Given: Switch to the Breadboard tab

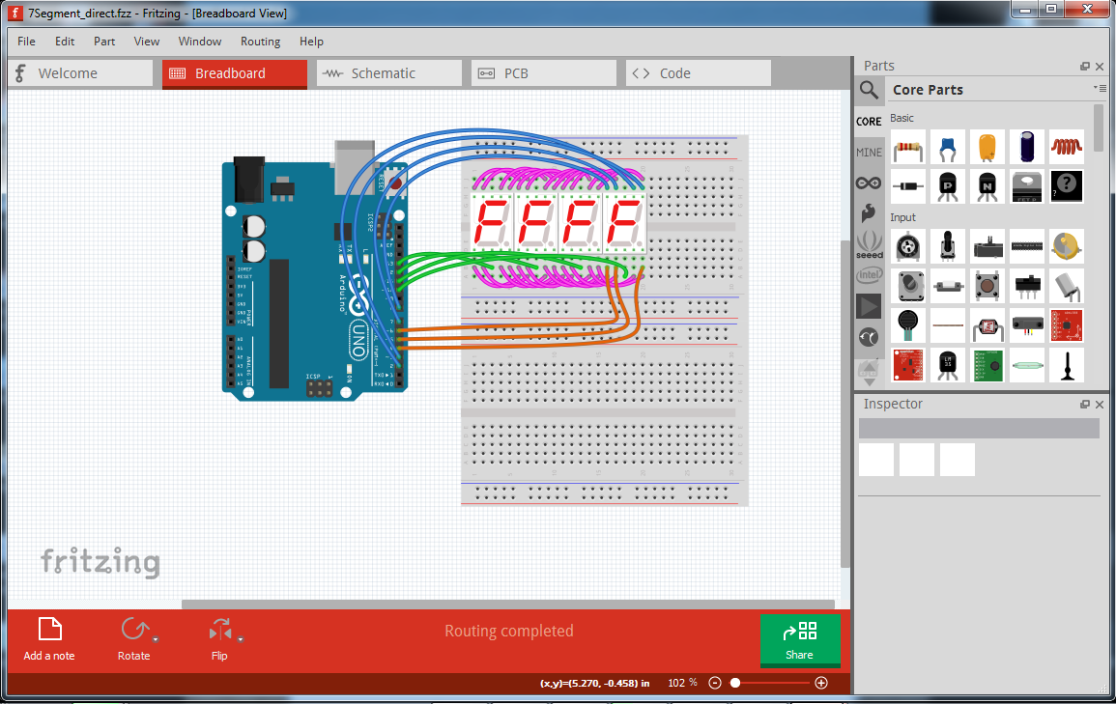Looking at the screenshot, I should click(235, 74).
